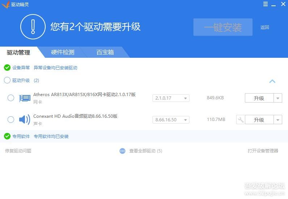
Task: Open 修复驱动问题 link
Action: click(18, 151)
